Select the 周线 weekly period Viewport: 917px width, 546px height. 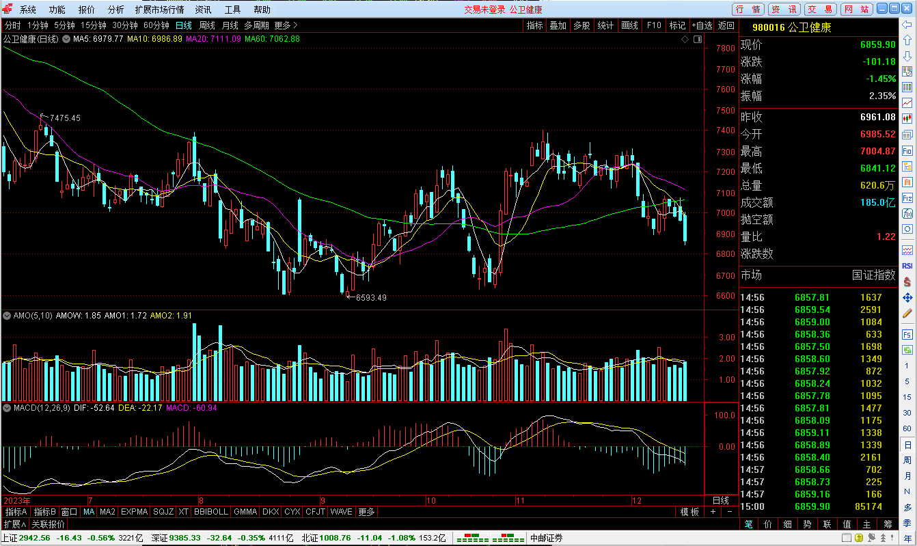pos(207,25)
